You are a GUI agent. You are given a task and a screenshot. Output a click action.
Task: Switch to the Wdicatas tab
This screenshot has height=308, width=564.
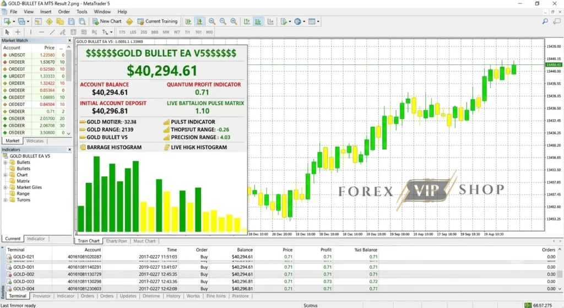tap(35, 141)
